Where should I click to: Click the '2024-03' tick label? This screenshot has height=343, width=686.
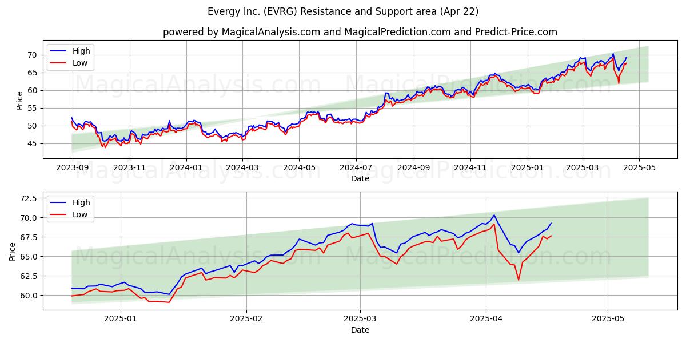(x=242, y=168)
